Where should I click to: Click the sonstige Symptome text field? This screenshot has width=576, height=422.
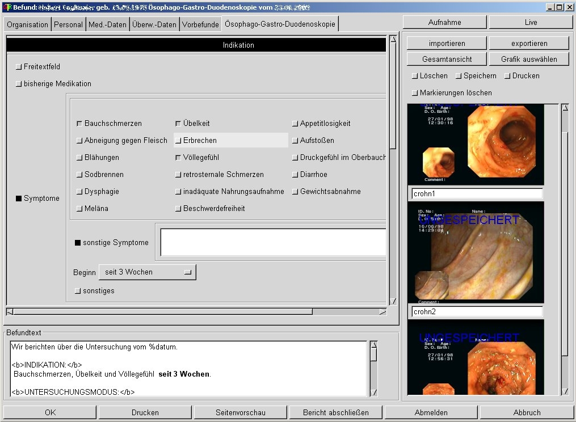[x=274, y=242]
